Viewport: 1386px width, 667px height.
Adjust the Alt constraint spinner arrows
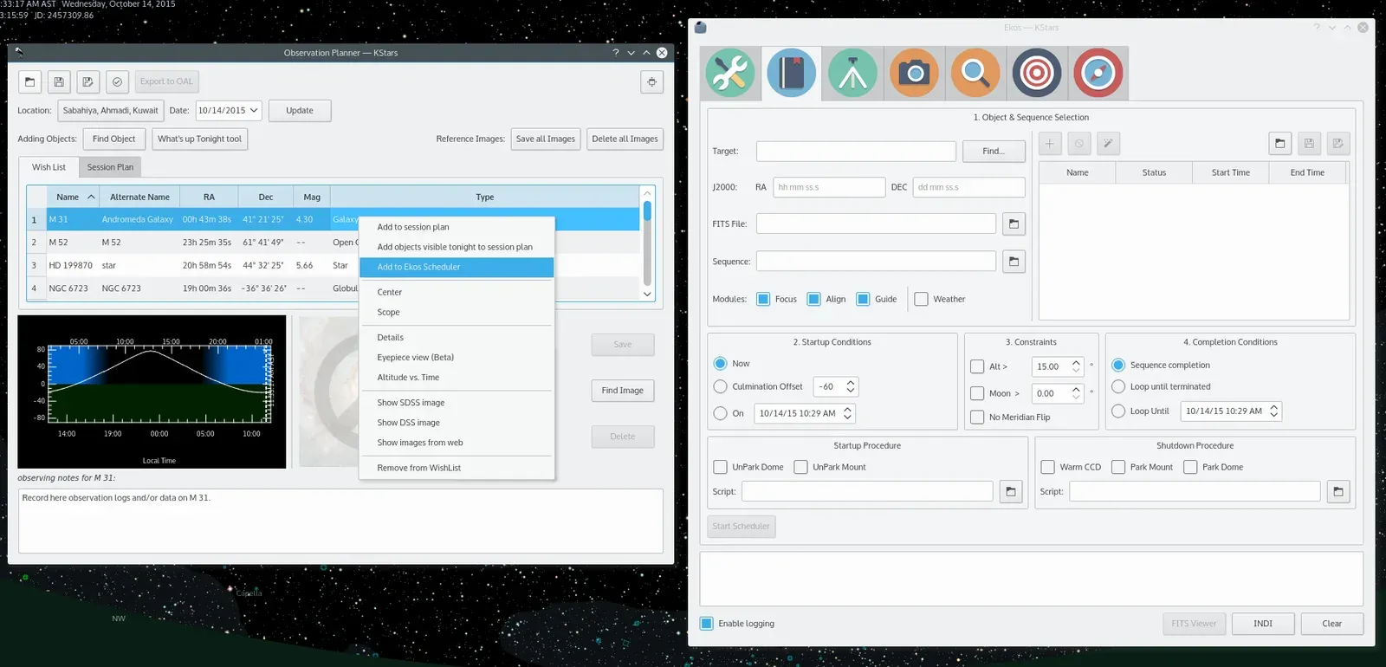pos(1076,366)
